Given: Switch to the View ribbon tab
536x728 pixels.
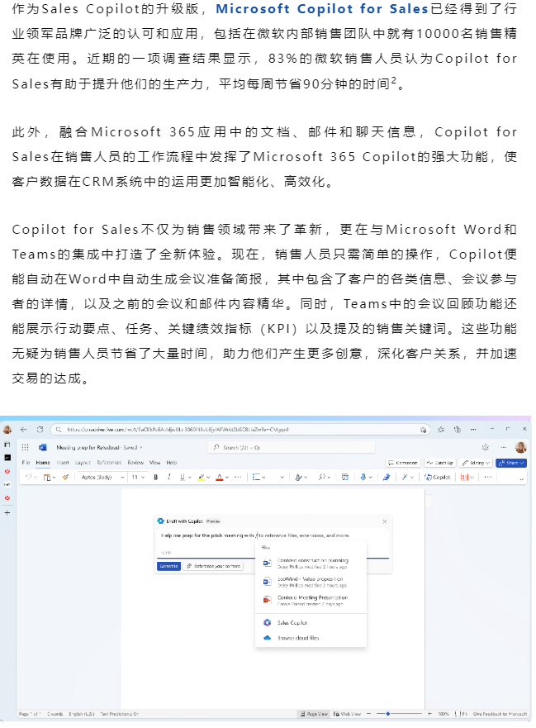Looking at the screenshot, I should (x=154, y=463).
